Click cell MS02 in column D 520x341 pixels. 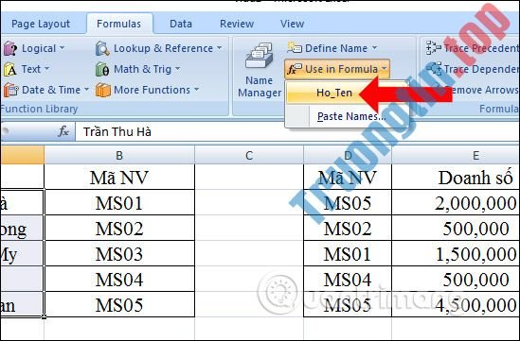(348, 229)
